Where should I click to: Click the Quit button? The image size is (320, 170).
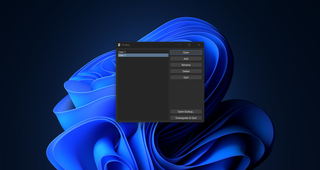coord(186,78)
